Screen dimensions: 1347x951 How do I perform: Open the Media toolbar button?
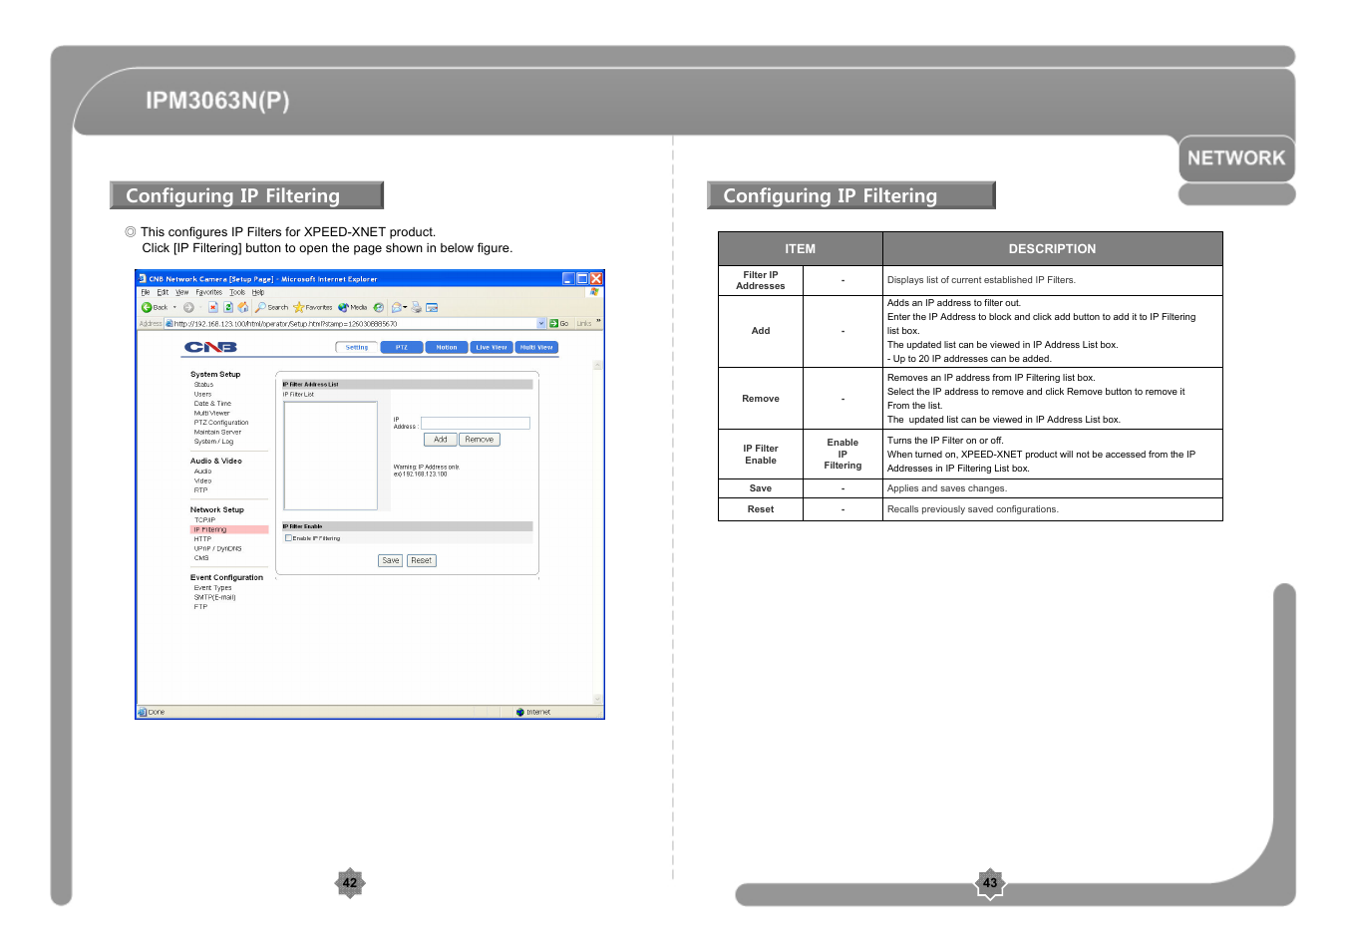click(353, 307)
